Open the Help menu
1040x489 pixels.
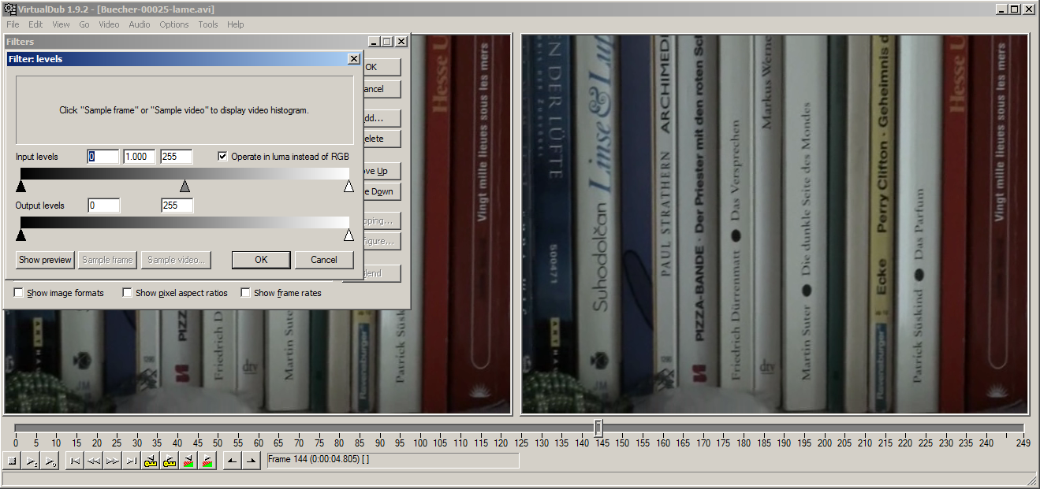pos(236,24)
